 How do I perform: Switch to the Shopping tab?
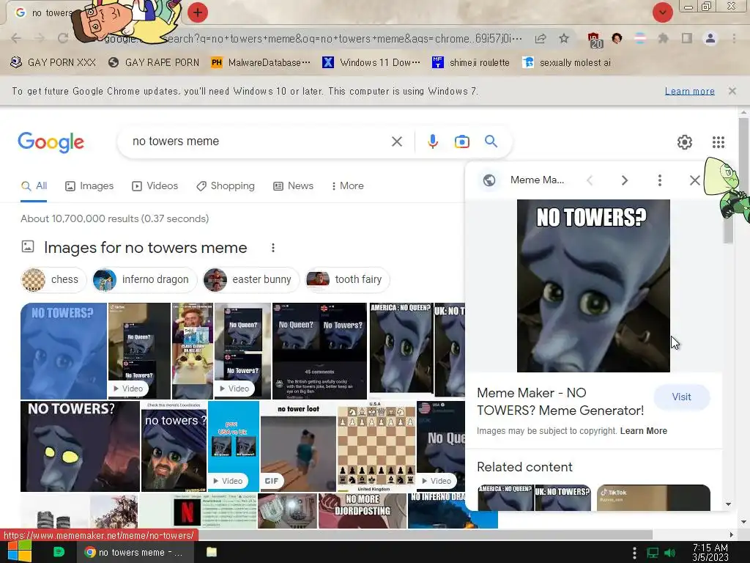coord(226,185)
